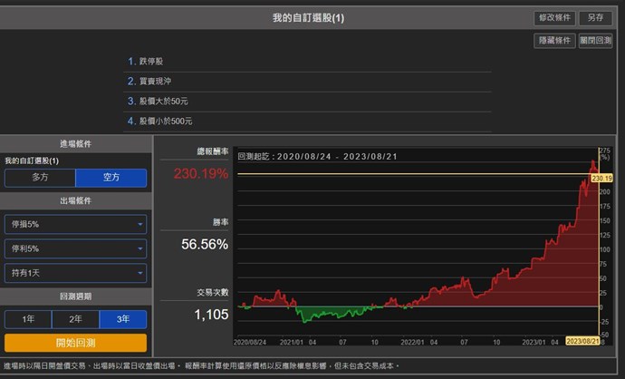This screenshot has height=379, width=625.
Task: Click the 2023/08/21 date label on chart axis
Action: point(583,340)
